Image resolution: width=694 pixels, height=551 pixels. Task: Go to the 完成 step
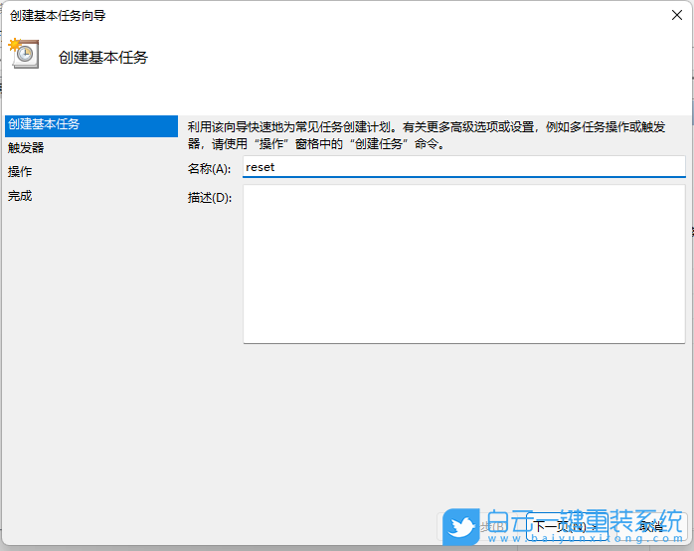coord(20,196)
